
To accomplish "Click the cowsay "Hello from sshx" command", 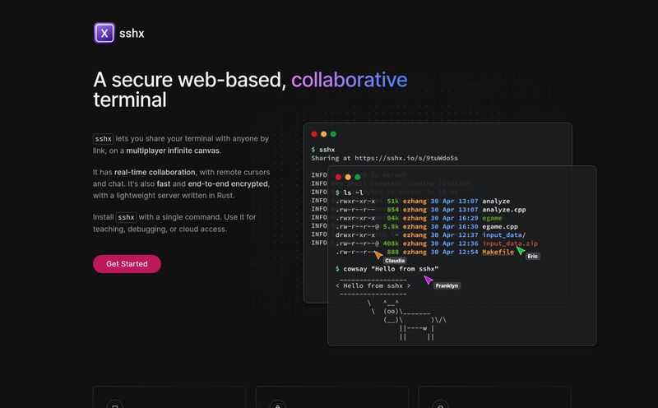I will coord(391,269).
